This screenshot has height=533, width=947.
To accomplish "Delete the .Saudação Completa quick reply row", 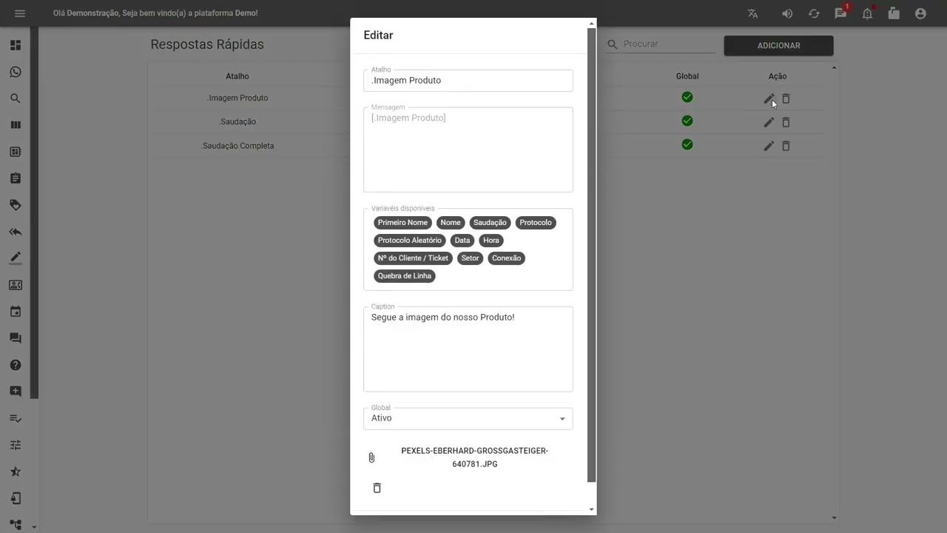I will 786,146.
